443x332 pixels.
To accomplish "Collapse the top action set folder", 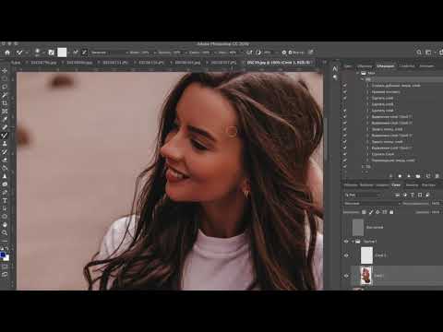I will coord(358,73).
